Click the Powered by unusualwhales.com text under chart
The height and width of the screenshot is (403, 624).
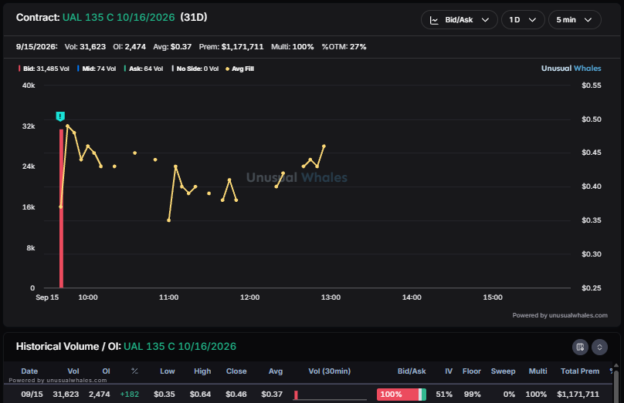pos(560,315)
